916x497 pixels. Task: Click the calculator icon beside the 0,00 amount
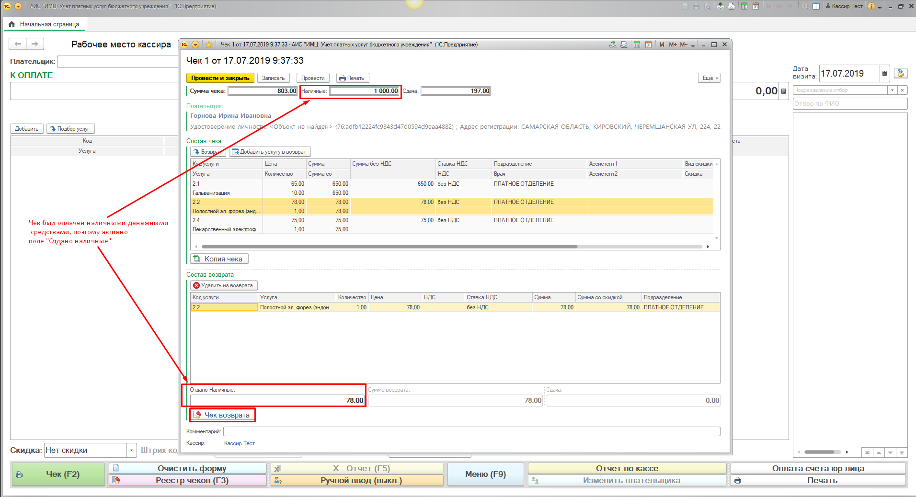(x=783, y=91)
